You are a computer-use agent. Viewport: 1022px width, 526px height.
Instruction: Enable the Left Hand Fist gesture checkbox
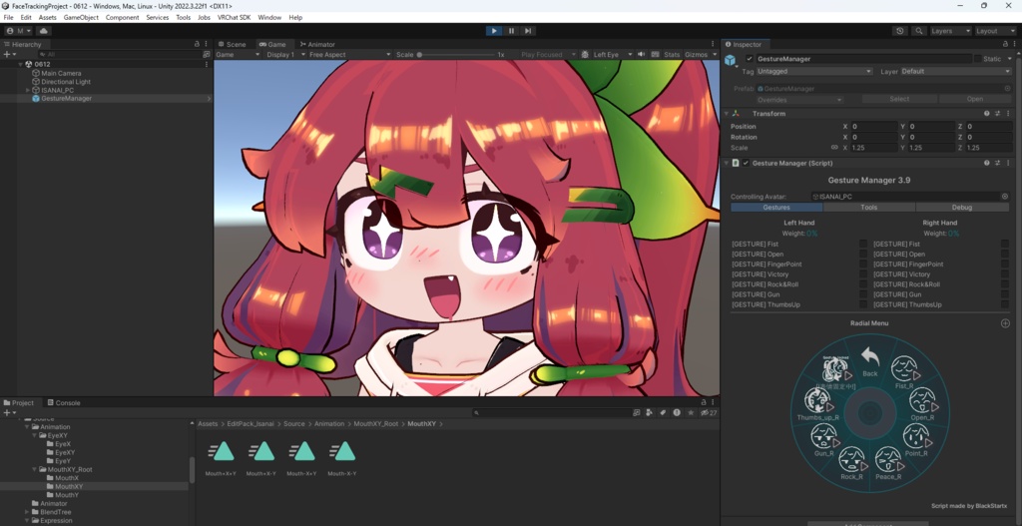coord(863,244)
